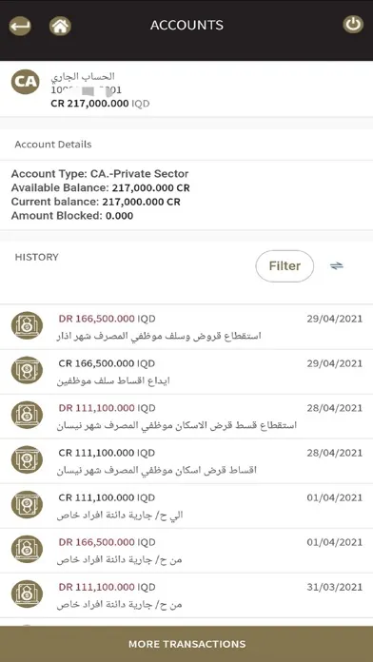Toggle the transaction sort arrows icon

point(337,266)
